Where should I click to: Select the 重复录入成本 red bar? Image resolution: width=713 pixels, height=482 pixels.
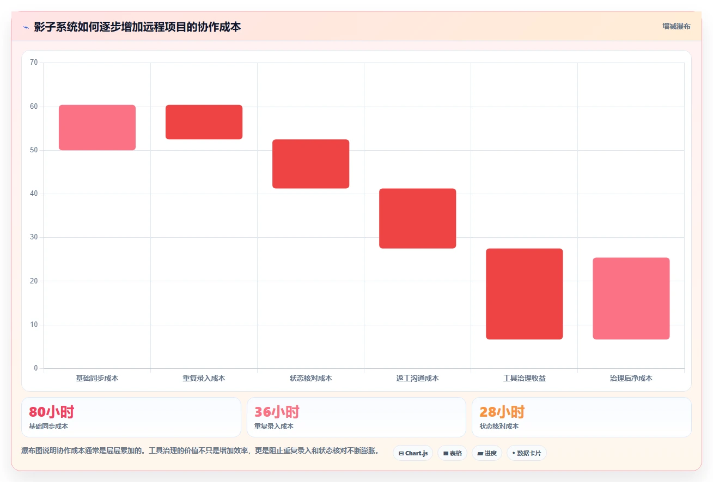(204, 122)
